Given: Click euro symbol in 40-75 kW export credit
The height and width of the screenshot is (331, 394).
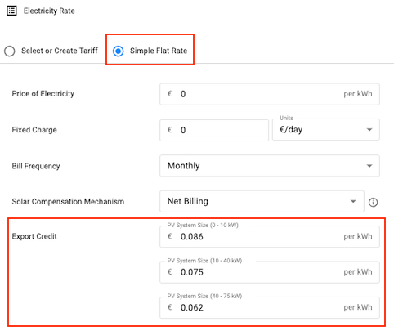Looking at the screenshot, I should point(170,307).
